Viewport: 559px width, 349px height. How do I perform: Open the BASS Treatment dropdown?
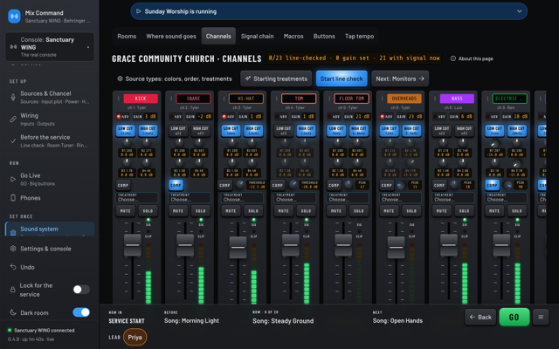click(453, 198)
